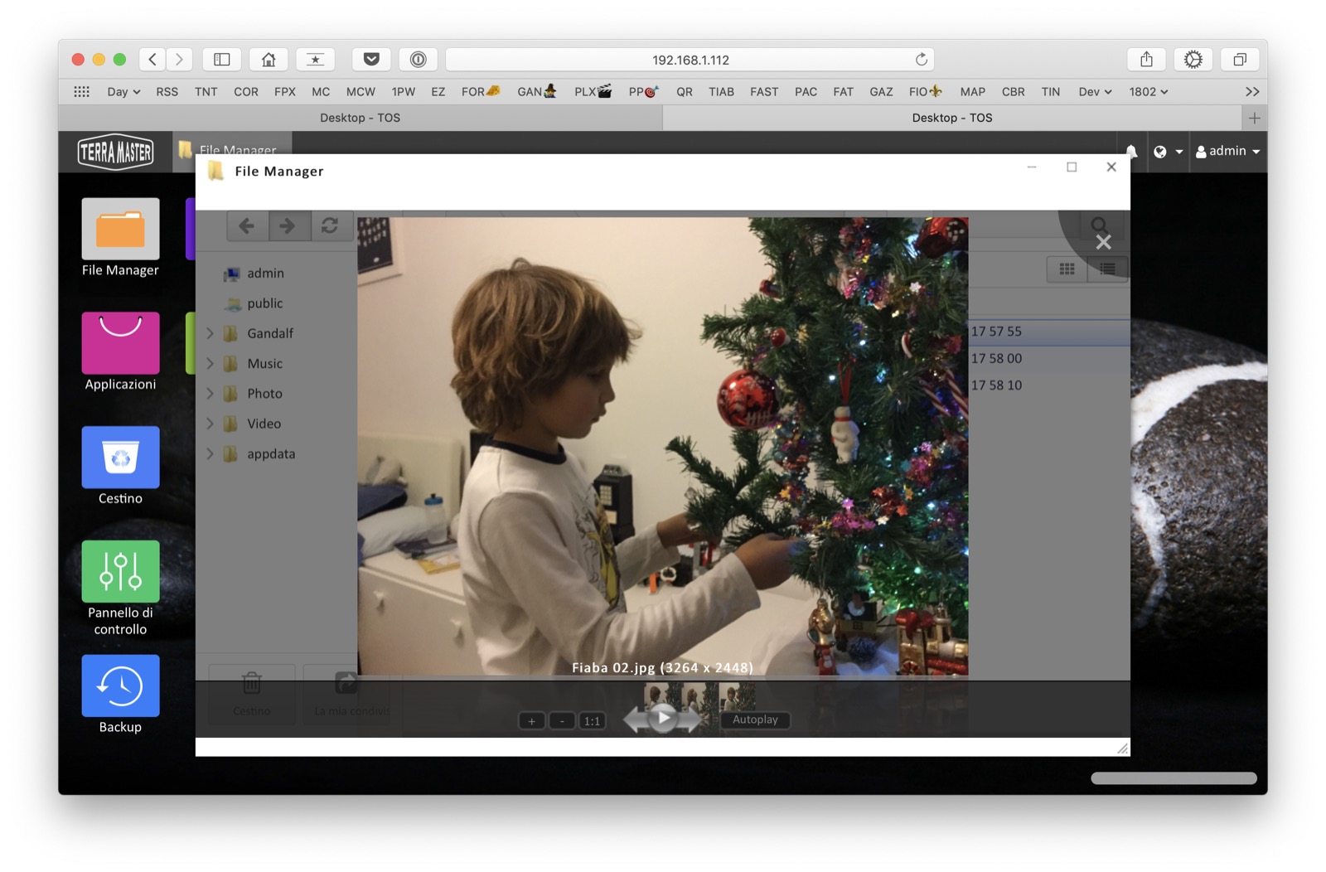Switch to the second Desktop - TOS tab

click(952, 118)
